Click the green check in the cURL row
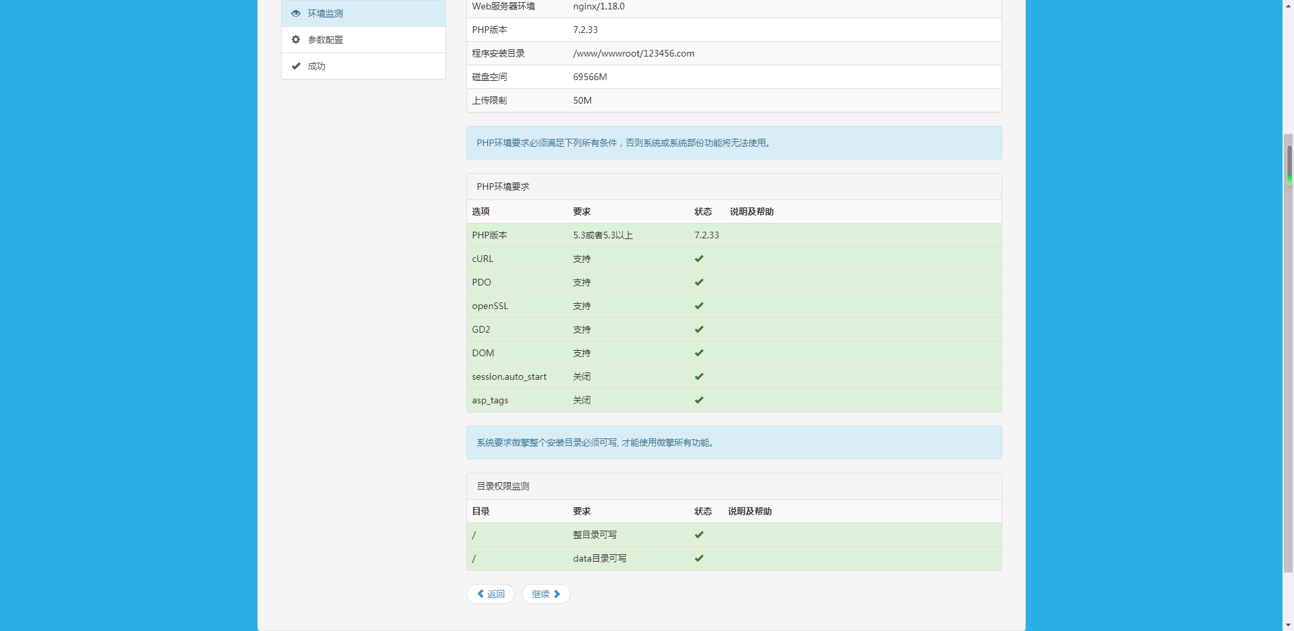This screenshot has width=1294, height=631. [x=699, y=259]
